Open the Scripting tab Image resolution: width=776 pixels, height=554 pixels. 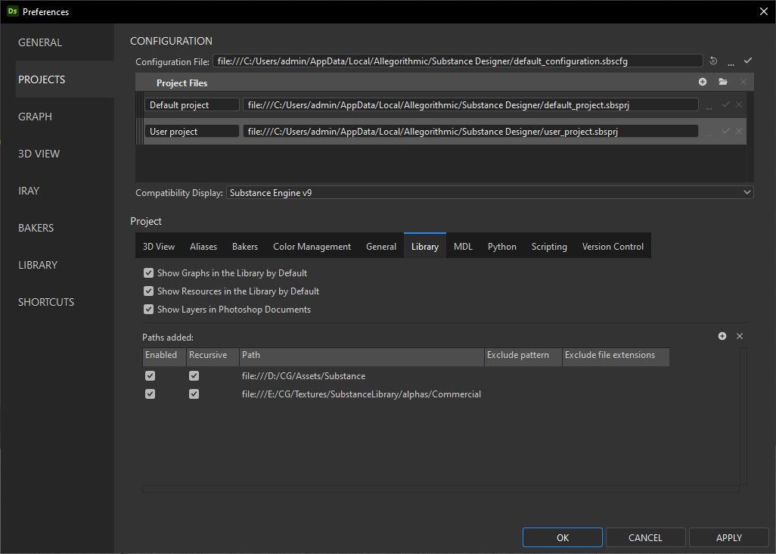click(549, 246)
